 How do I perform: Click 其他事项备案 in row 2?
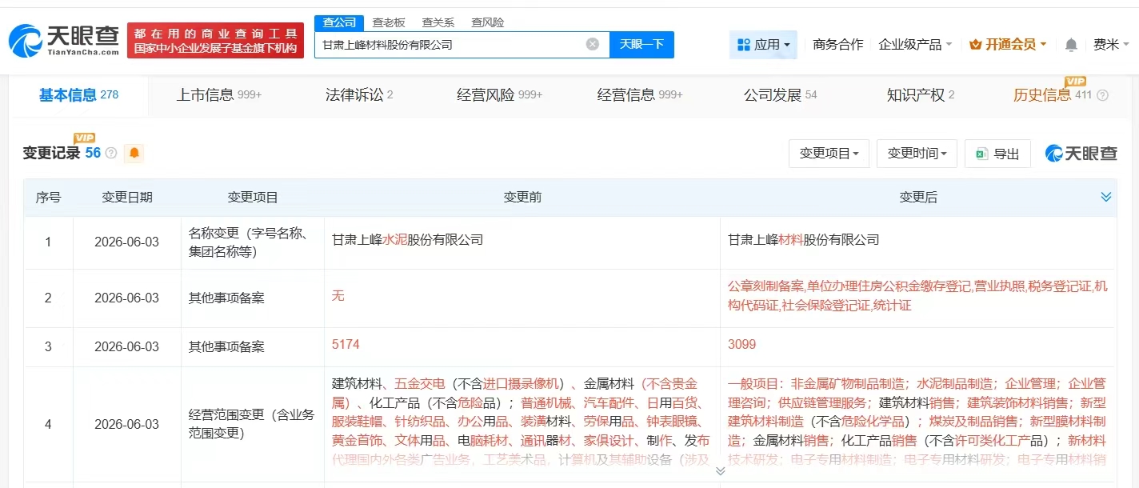(226, 298)
